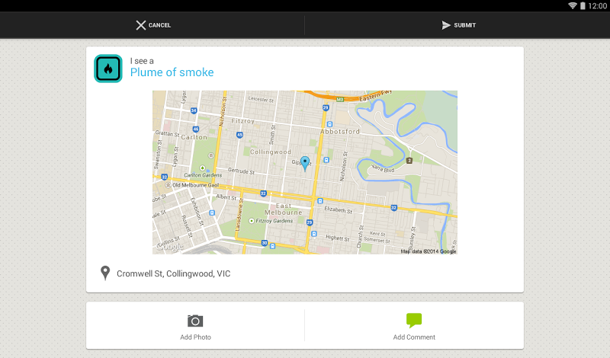Screen dimensions: 610x358
Task: Tap the Cancel X icon
Action: click(141, 25)
